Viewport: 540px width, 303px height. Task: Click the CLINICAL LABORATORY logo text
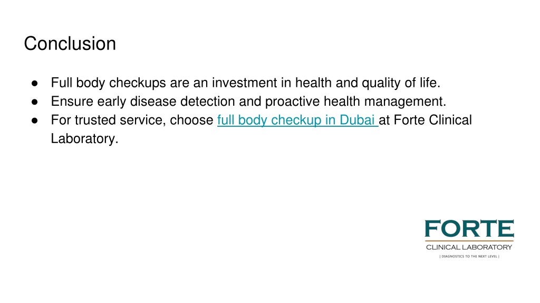pos(469,247)
